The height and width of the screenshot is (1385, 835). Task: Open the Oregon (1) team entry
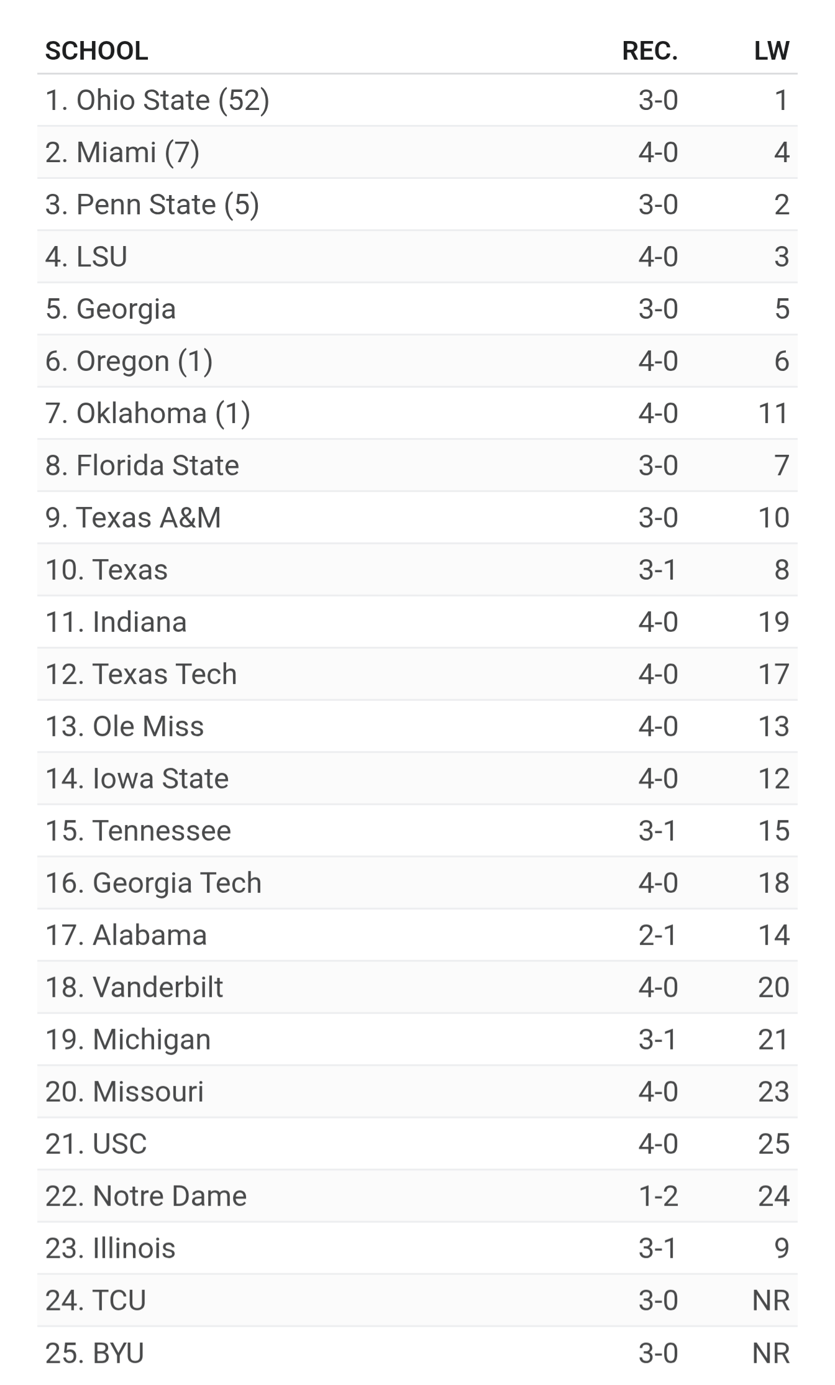(129, 362)
